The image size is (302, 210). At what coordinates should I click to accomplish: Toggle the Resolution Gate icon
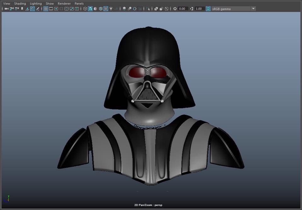point(56,9)
